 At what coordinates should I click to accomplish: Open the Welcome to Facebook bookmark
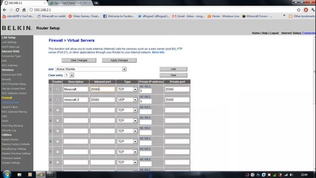pos(118,16)
